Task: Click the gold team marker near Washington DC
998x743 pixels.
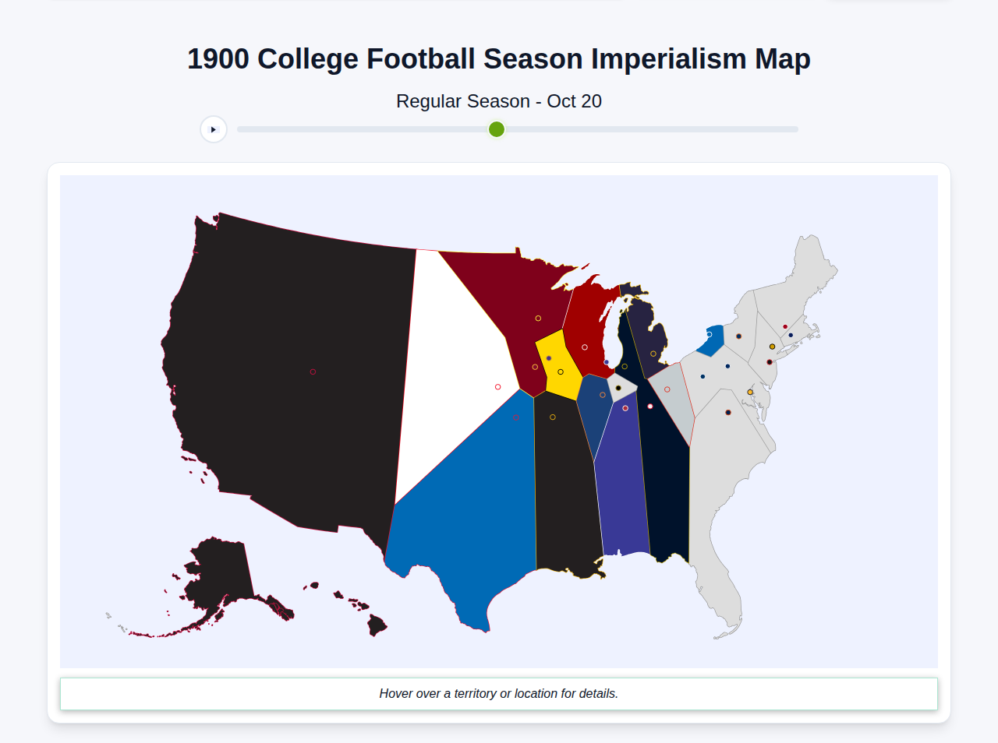Action: pyautogui.click(x=750, y=392)
